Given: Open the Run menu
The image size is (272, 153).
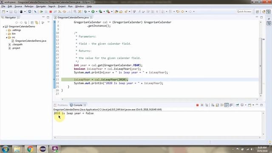Looking at the screenshot, I should (70, 6).
